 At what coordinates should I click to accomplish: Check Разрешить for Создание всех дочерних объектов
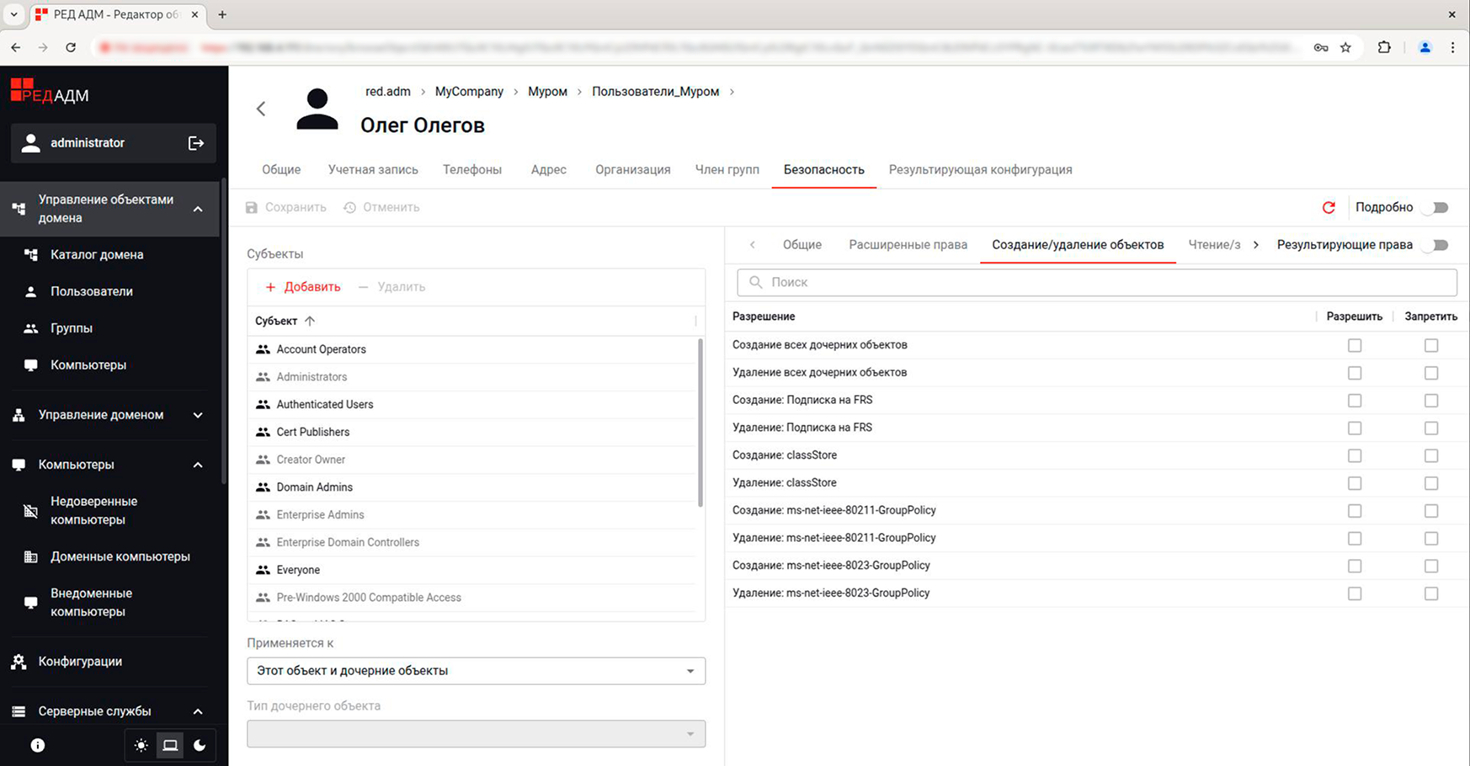point(1355,345)
